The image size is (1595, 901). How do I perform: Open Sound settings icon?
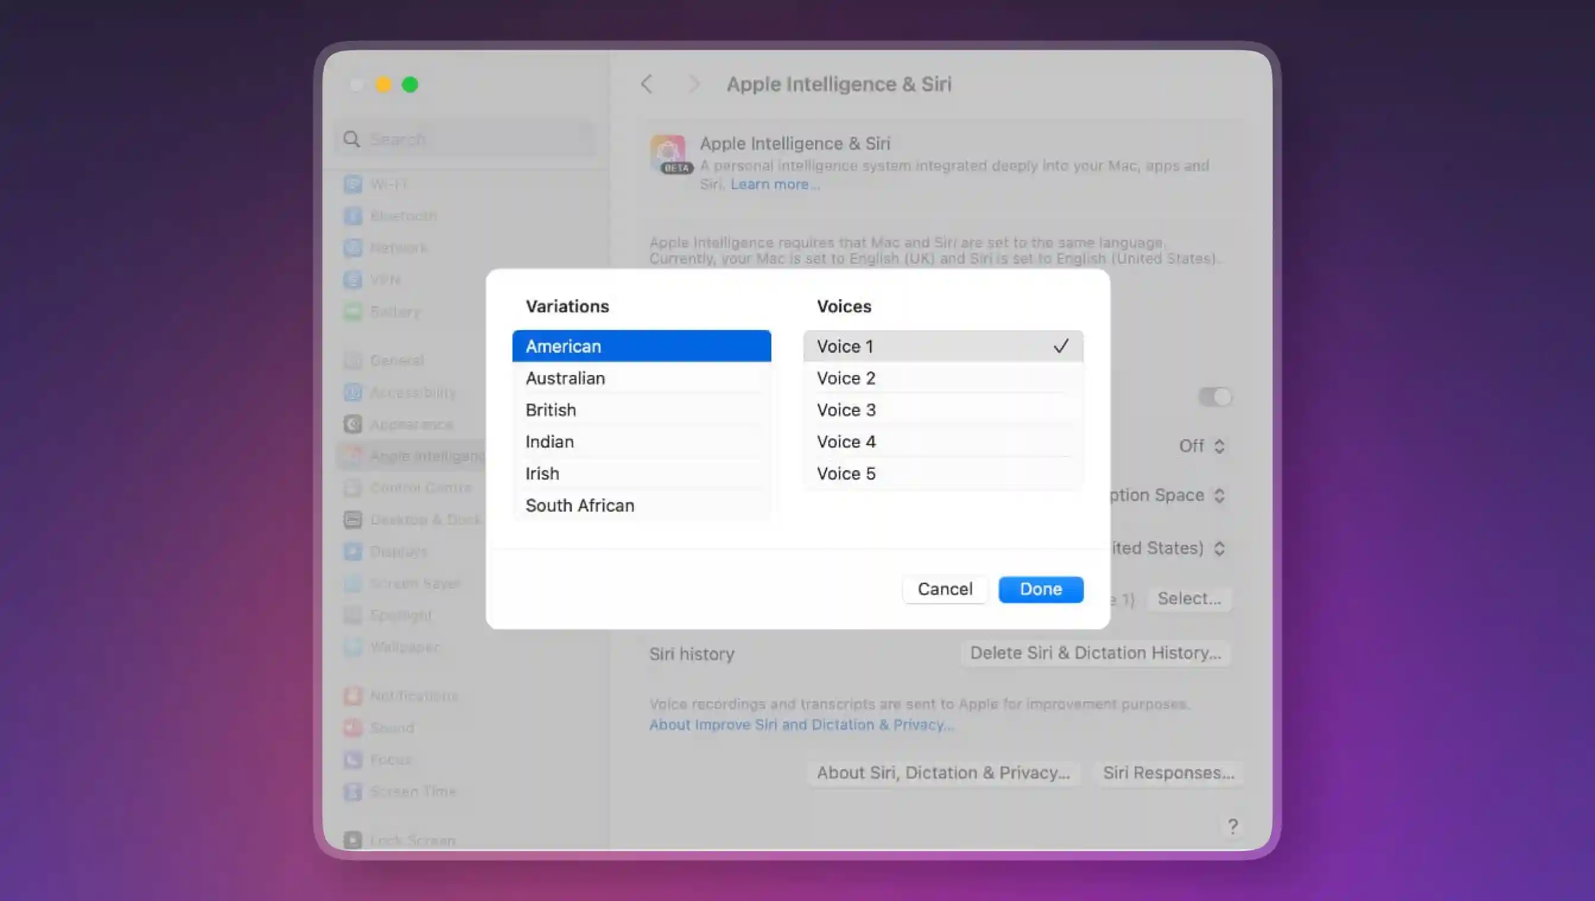352,728
